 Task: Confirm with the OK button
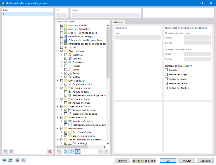pyautogui.click(x=168, y=160)
